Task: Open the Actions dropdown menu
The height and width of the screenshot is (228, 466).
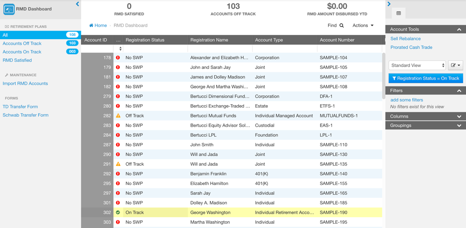Action: pyautogui.click(x=363, y=25)
